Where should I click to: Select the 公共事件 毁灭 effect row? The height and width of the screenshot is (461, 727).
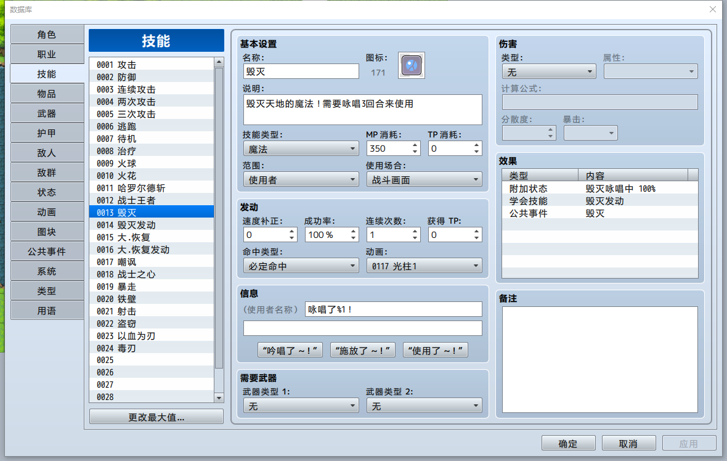600,213
